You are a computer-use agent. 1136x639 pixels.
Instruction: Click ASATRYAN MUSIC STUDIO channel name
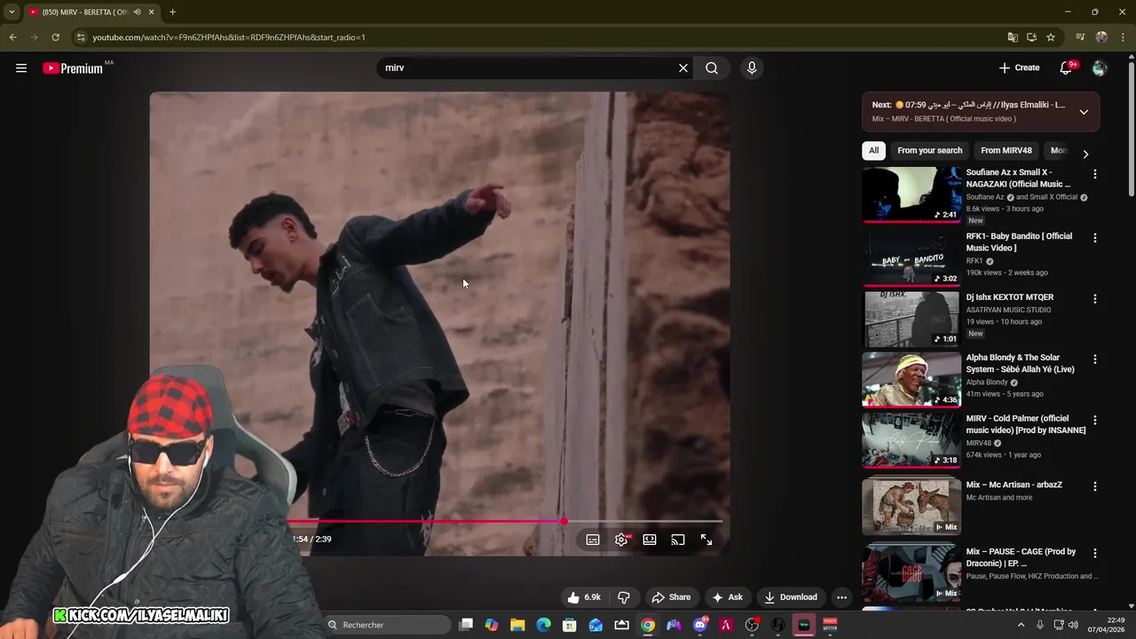1008,310
